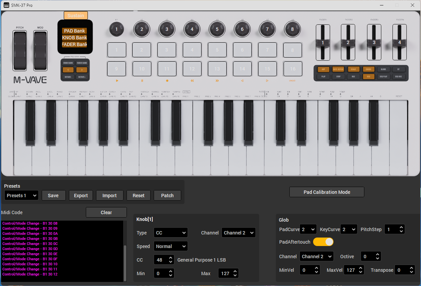Viewport: 421px width, 286px height.
Task: Click the Midi Code log scrollbar
Action: (125, 263)
